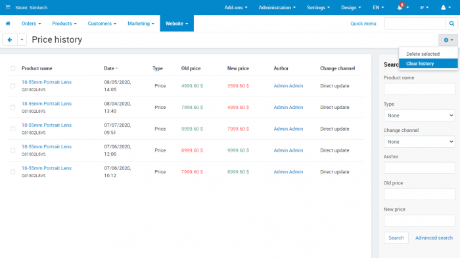Click the Product name column header
Screen dimensions: 460x258
37,68
